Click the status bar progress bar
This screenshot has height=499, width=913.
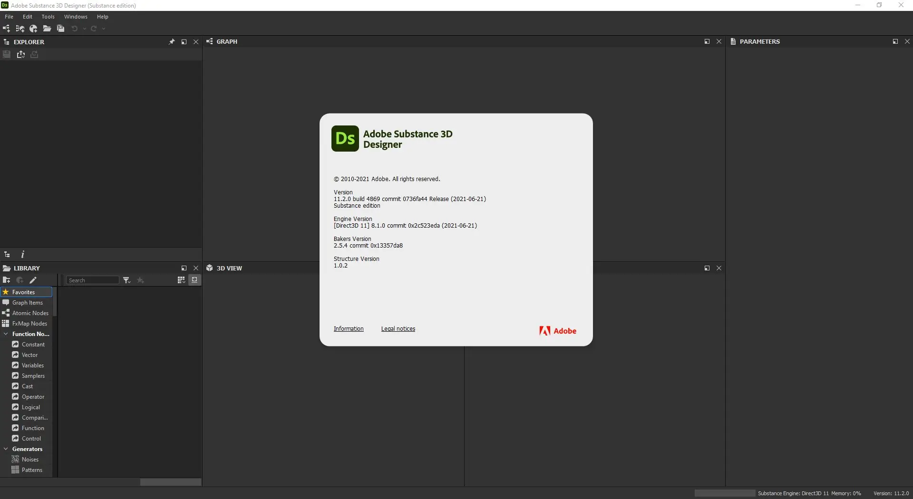(725, 493)
